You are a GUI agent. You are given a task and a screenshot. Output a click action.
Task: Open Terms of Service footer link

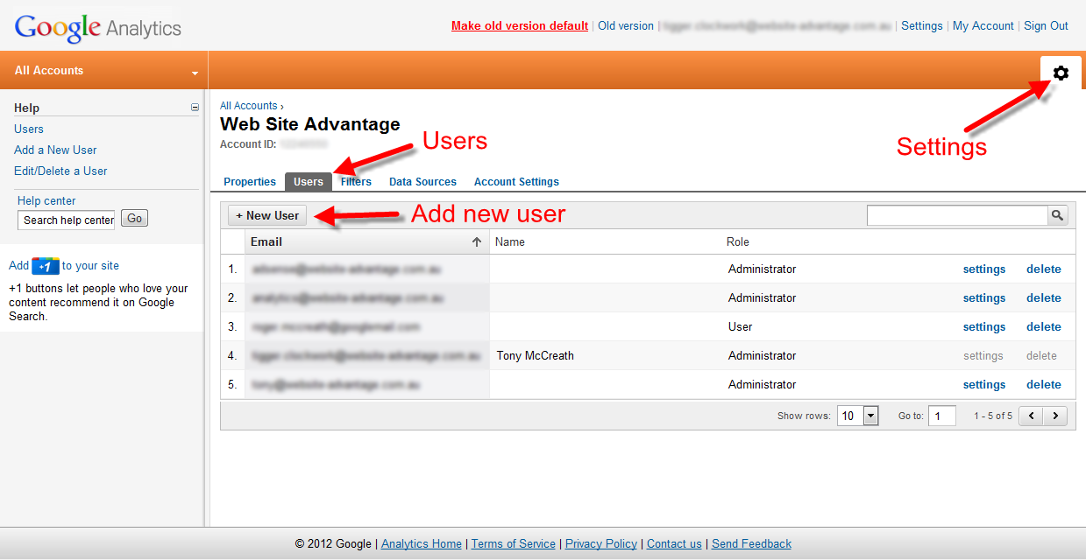514,543
